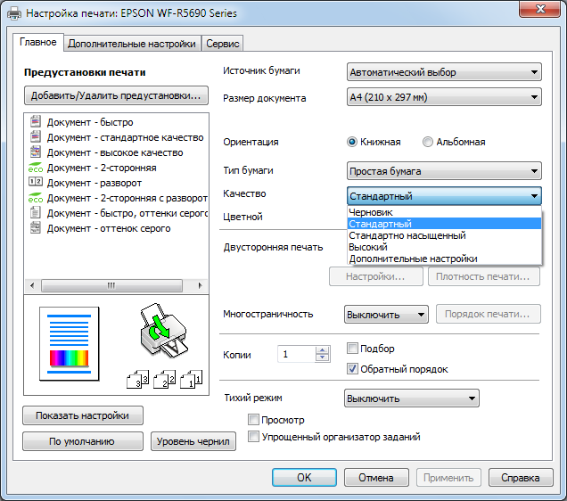
Task: Collapse the Качество dropdown showing Стандартный
Action: [444, 196]
